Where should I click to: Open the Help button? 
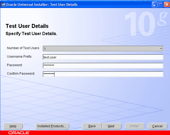pyautogui.click(x=13, y=126)
